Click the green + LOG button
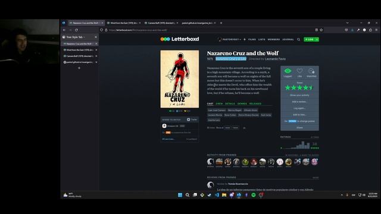Image resolution: width=381 pixels, height=214 pixels. (310, 39)
